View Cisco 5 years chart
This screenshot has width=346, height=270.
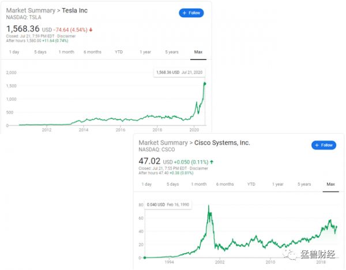pyautogui.click(x=304, y=184)
